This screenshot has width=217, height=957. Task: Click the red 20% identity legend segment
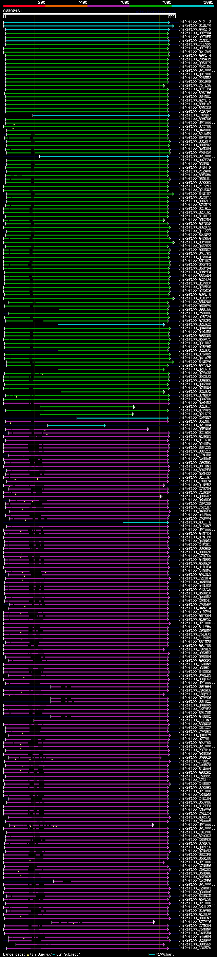[x=24, y=6]
